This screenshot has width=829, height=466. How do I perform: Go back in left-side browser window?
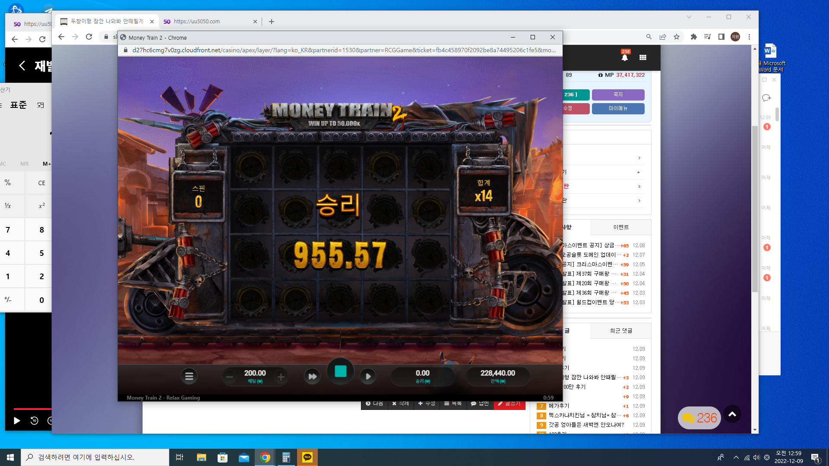[x=15, y=39]
